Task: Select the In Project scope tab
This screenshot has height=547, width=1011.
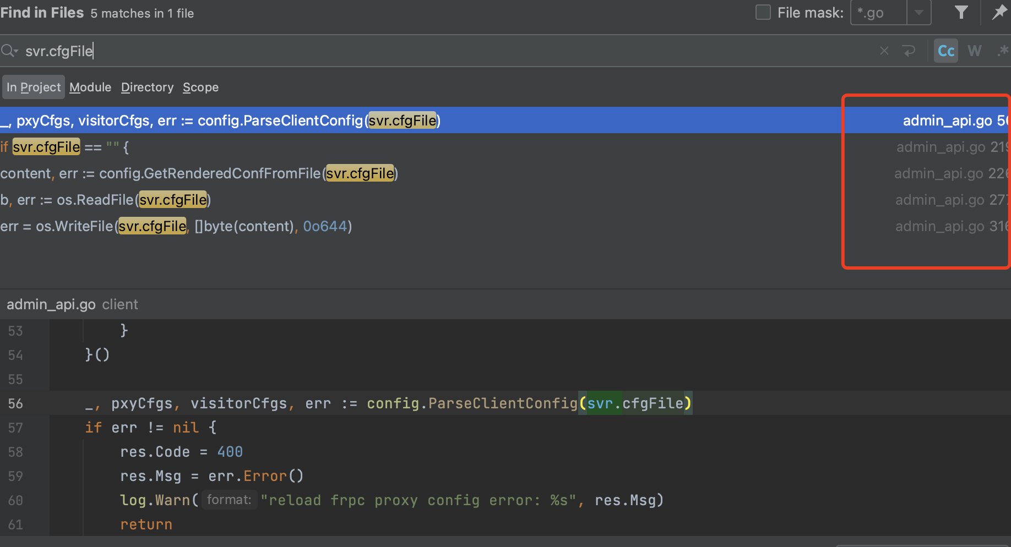Action: pyautogui.click(x=34, y=87)
